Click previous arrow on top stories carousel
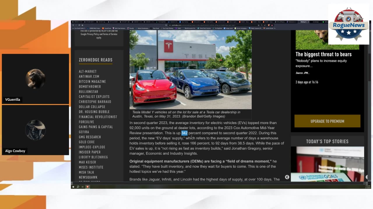The width and height of the screenshot is (373, 209). point(287,177)
